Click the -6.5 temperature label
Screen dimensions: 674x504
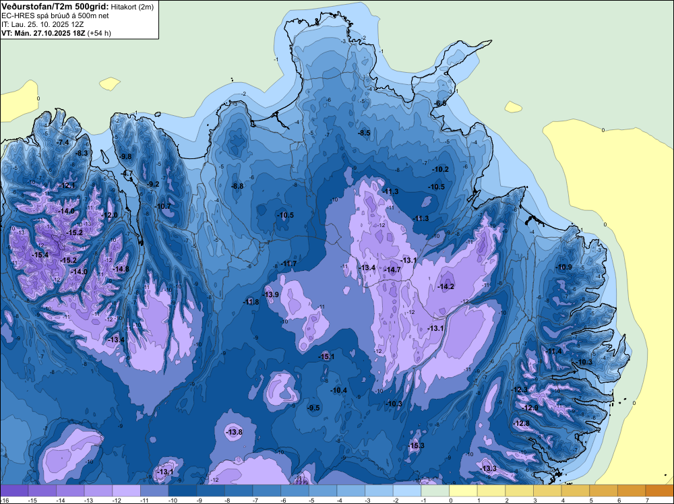[x=439, y=104]
